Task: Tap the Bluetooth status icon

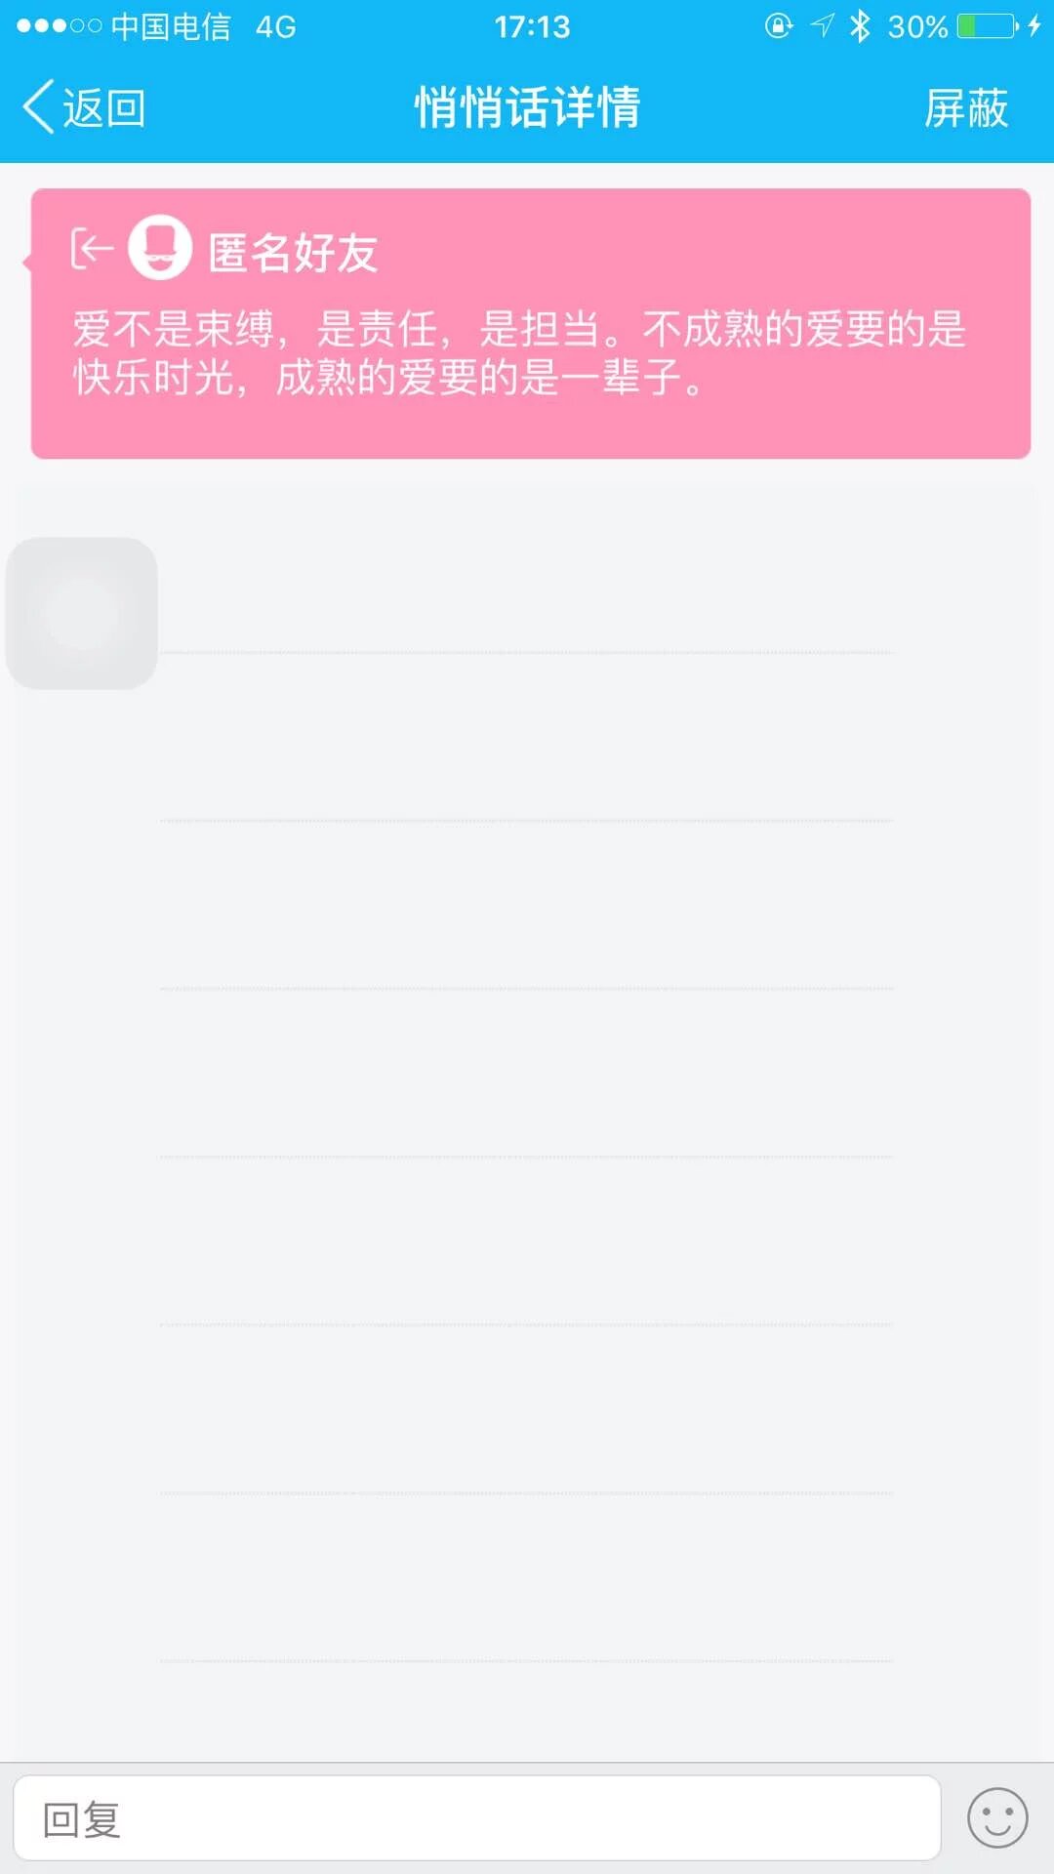Action: [x=860, y=26]
